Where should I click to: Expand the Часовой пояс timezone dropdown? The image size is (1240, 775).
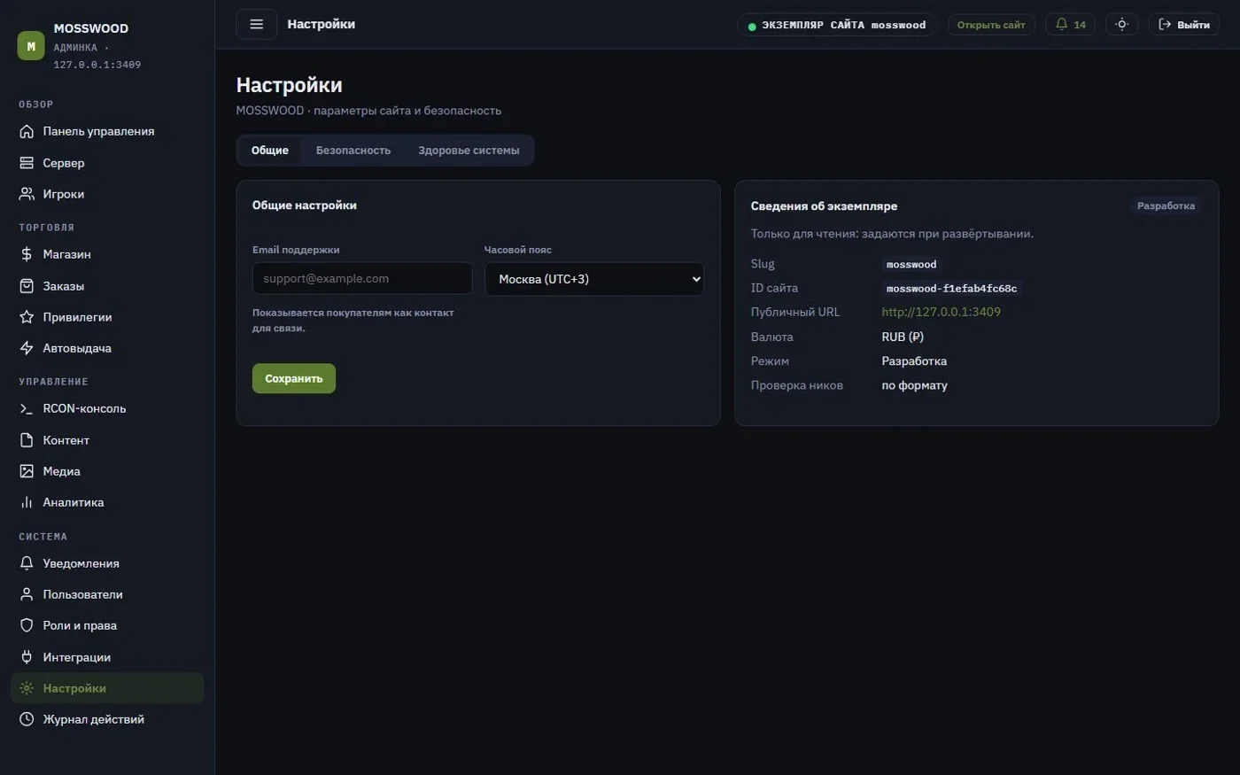point(594,279)
